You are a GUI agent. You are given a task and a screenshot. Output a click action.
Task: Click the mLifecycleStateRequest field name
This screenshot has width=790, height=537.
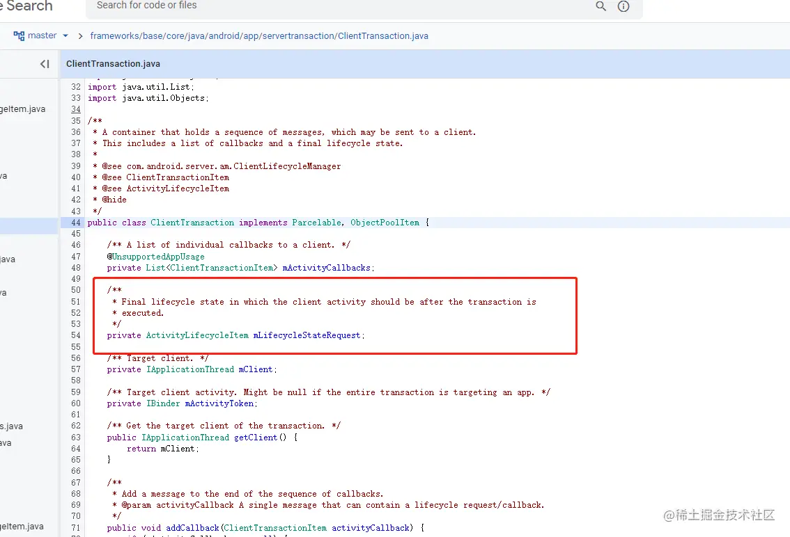tap(307, 335)
